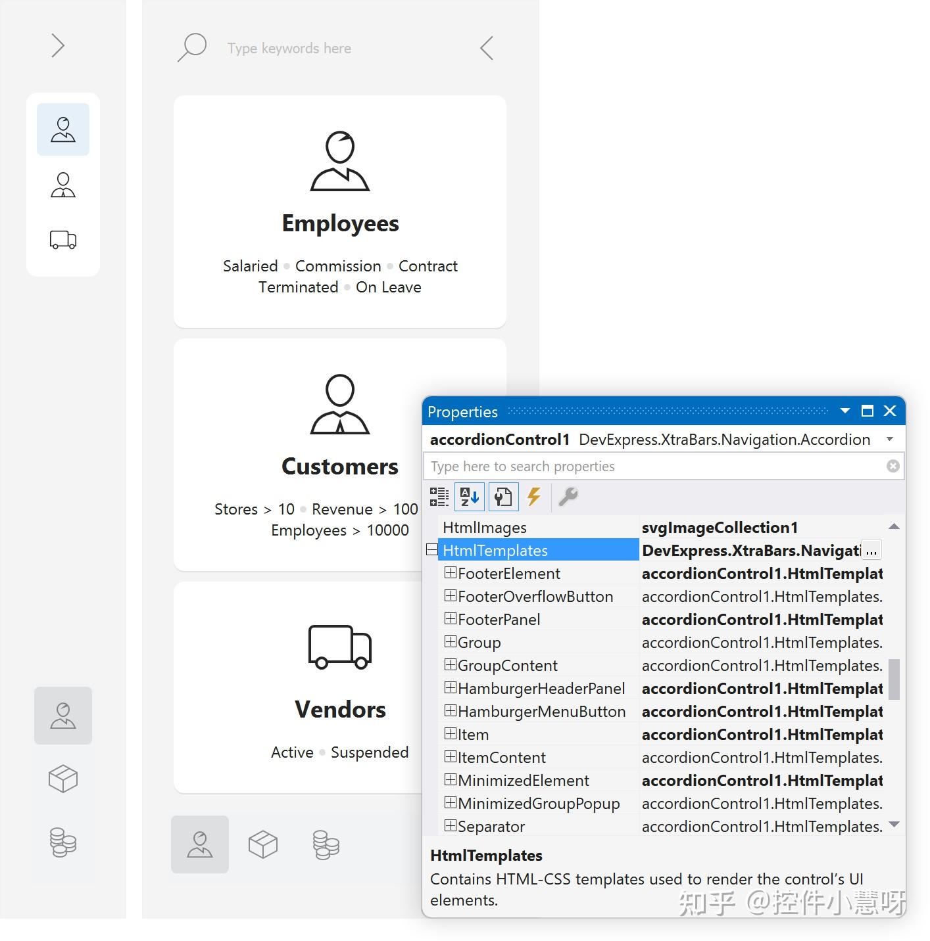Image resolution: width=930 pixels, height=941 pixels.
Task: Collapse the accordion panel via left chevron
Action: (x=486, y=47)
